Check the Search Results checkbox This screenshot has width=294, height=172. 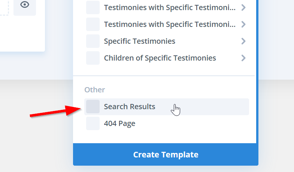pyautogui.click(x=93, y=107)
